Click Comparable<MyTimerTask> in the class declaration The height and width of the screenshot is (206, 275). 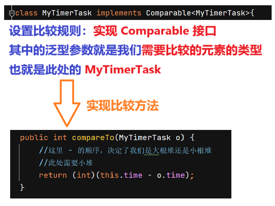pos(198,13)
